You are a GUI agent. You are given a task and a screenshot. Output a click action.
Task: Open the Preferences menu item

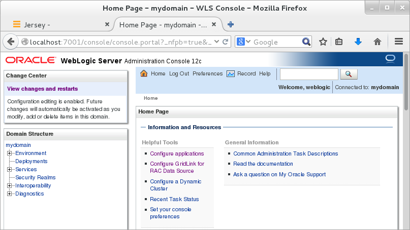(207, 74)
